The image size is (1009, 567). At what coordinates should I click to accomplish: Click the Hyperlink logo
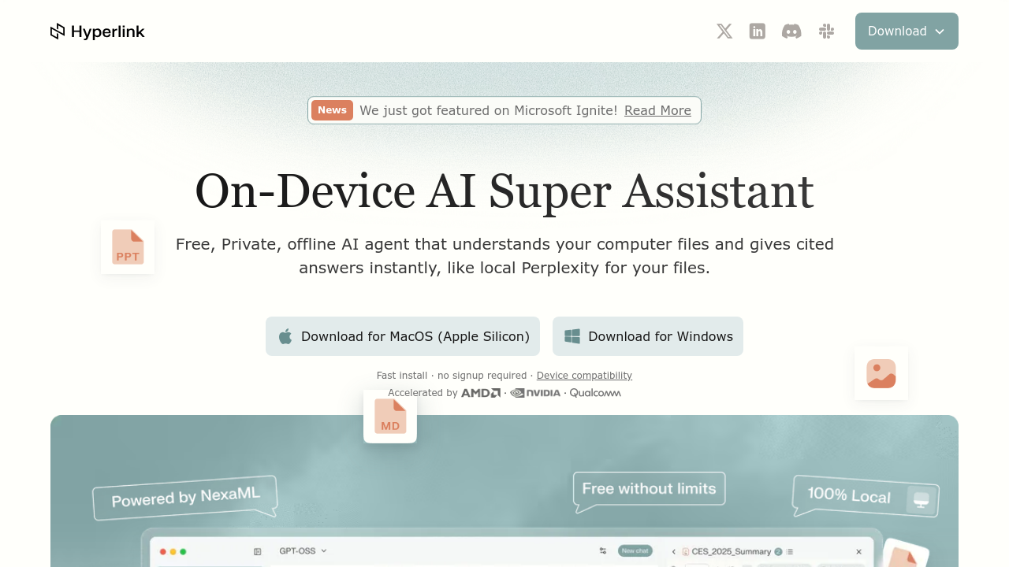coord(97,31)
